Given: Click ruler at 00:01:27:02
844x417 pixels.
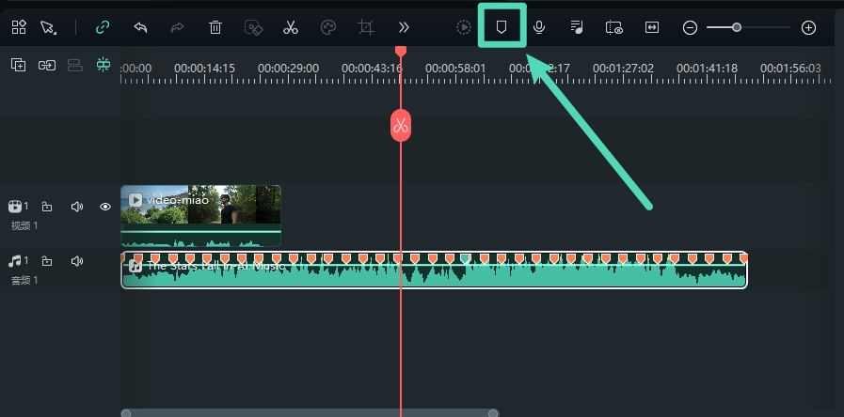Looking at the screenshot, I should point(623,69).
